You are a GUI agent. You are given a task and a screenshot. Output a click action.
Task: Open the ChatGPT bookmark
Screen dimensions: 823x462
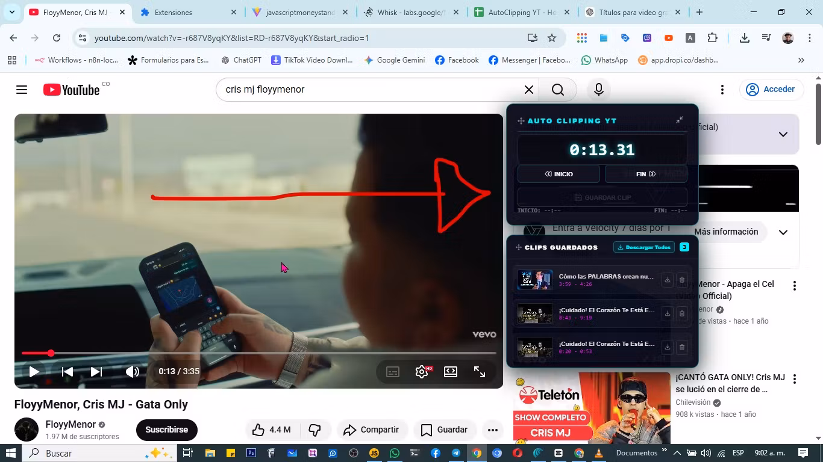(x=241, y=60)
